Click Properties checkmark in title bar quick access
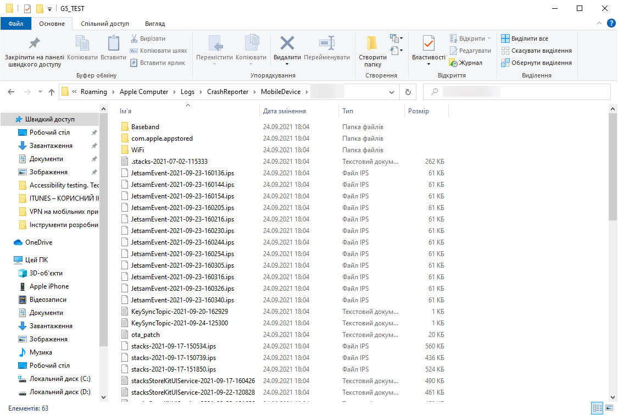 coord(27,8)
